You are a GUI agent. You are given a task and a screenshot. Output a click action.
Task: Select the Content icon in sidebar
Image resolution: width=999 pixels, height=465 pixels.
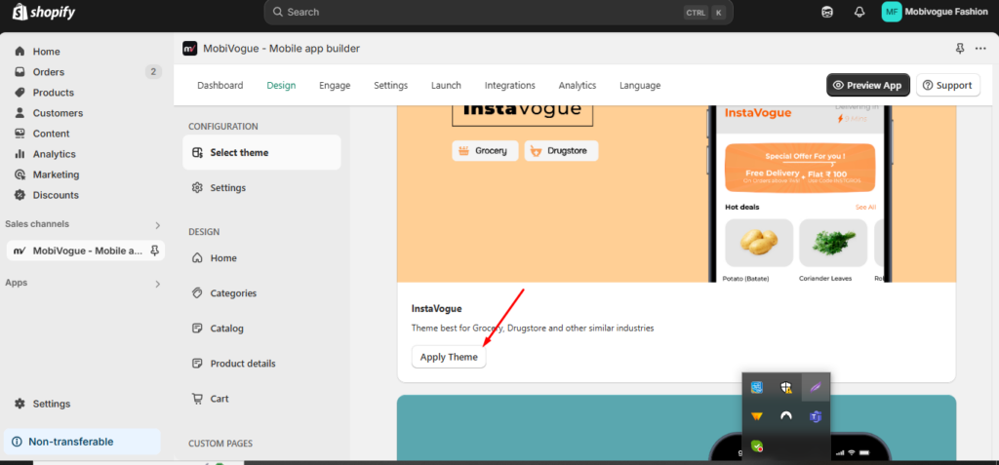[x=20, y=134]
